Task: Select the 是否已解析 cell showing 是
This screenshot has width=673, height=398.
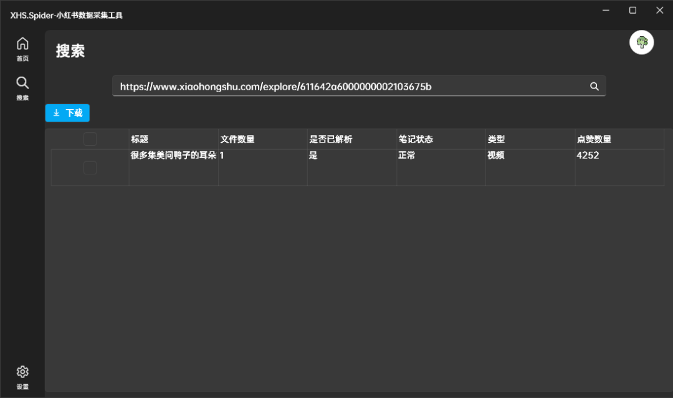Action: [x=352, y=168]
